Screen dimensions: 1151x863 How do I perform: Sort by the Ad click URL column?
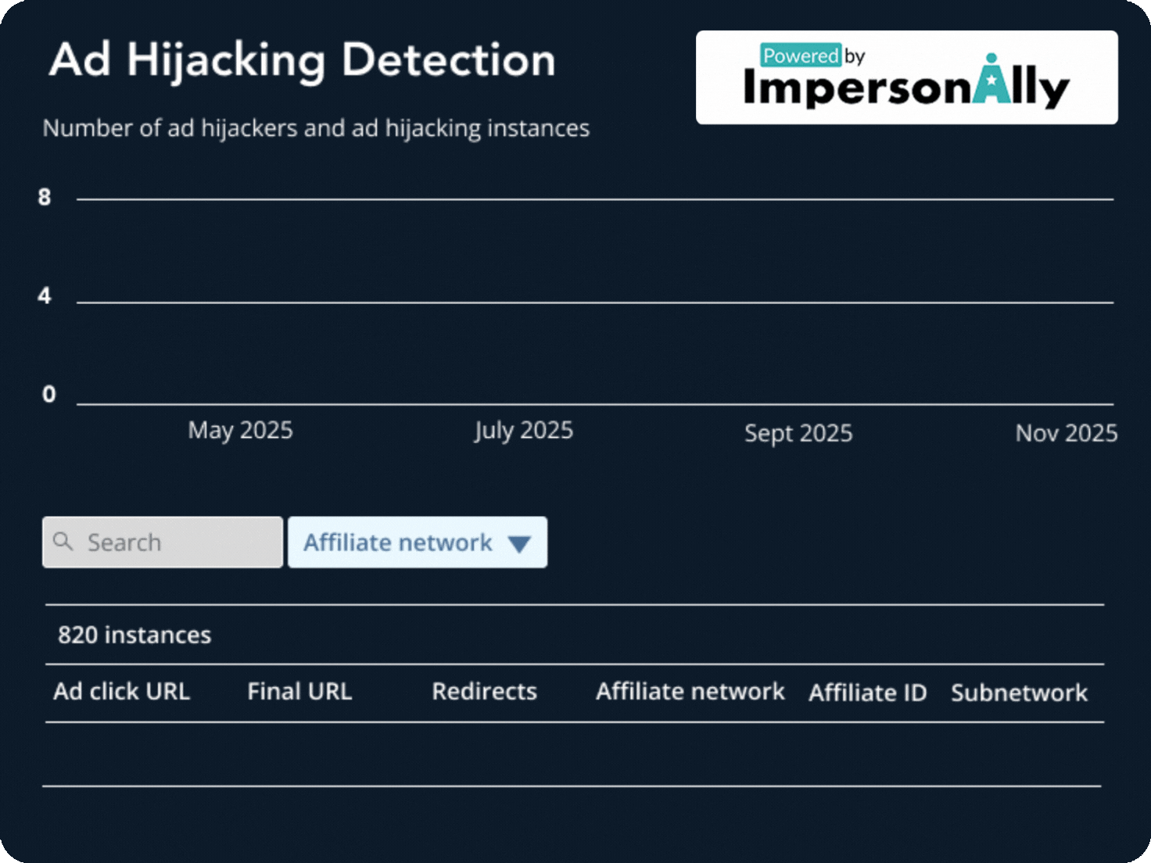[x=122, y=691]
